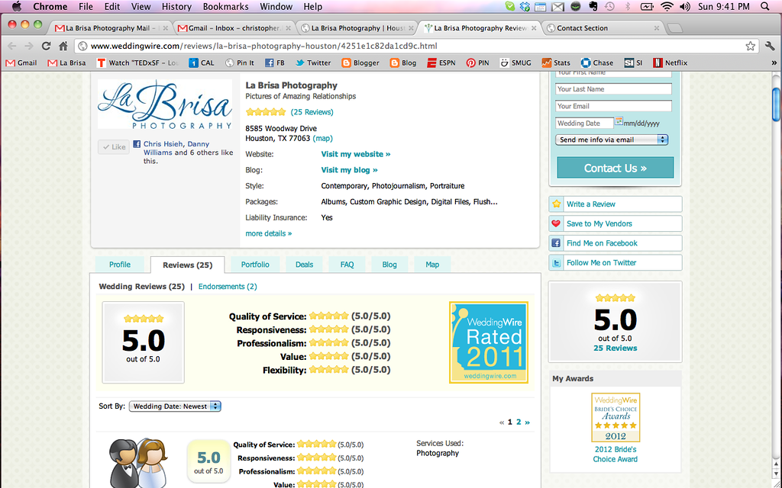Viewport: 782px width, 488px height.
Task: Switch to Gmail Inbox browser tab
Action: 234,28
